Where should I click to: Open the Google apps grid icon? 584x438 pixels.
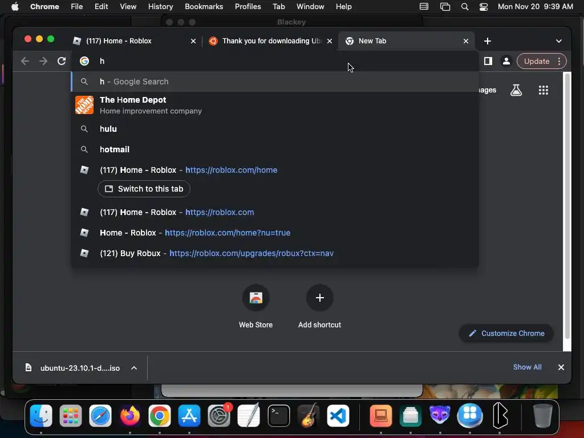pyautogui.click(x=544, y=90)
